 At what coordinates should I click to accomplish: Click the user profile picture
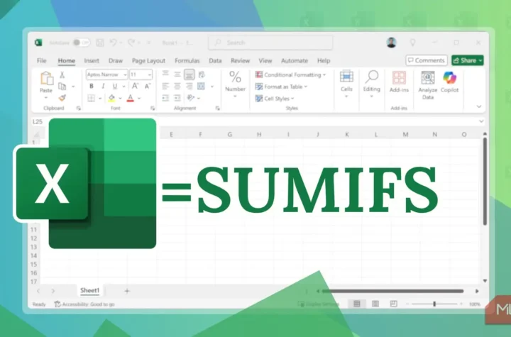pyautogui.click(x=391, y=43)
